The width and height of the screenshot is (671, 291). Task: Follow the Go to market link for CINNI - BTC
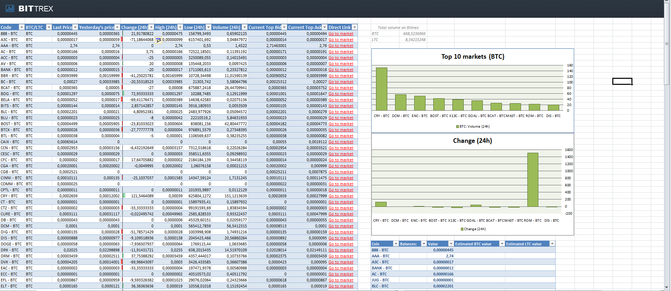[341, 178]
